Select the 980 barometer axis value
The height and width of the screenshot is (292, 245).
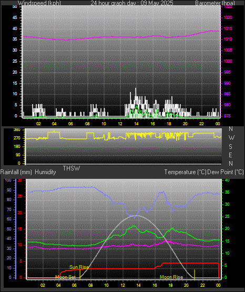coord(227,105)
